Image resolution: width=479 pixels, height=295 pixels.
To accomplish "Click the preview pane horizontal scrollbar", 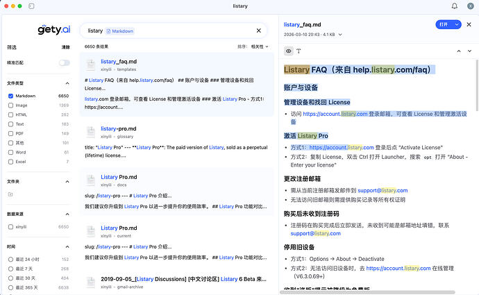I will point(367,292).
